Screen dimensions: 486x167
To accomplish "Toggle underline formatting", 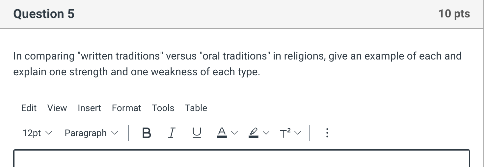I will click(196, 133).
